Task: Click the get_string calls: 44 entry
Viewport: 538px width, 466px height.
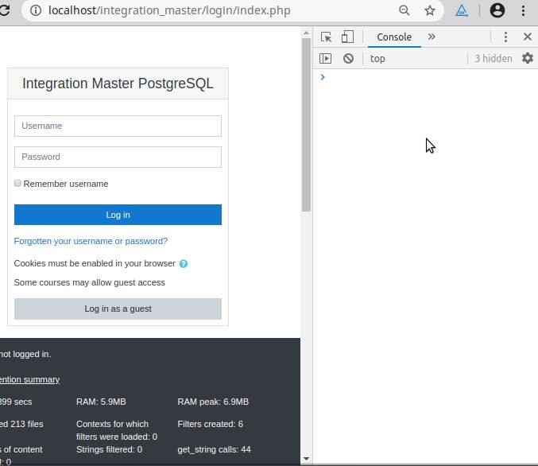Action: click(214, 449)
